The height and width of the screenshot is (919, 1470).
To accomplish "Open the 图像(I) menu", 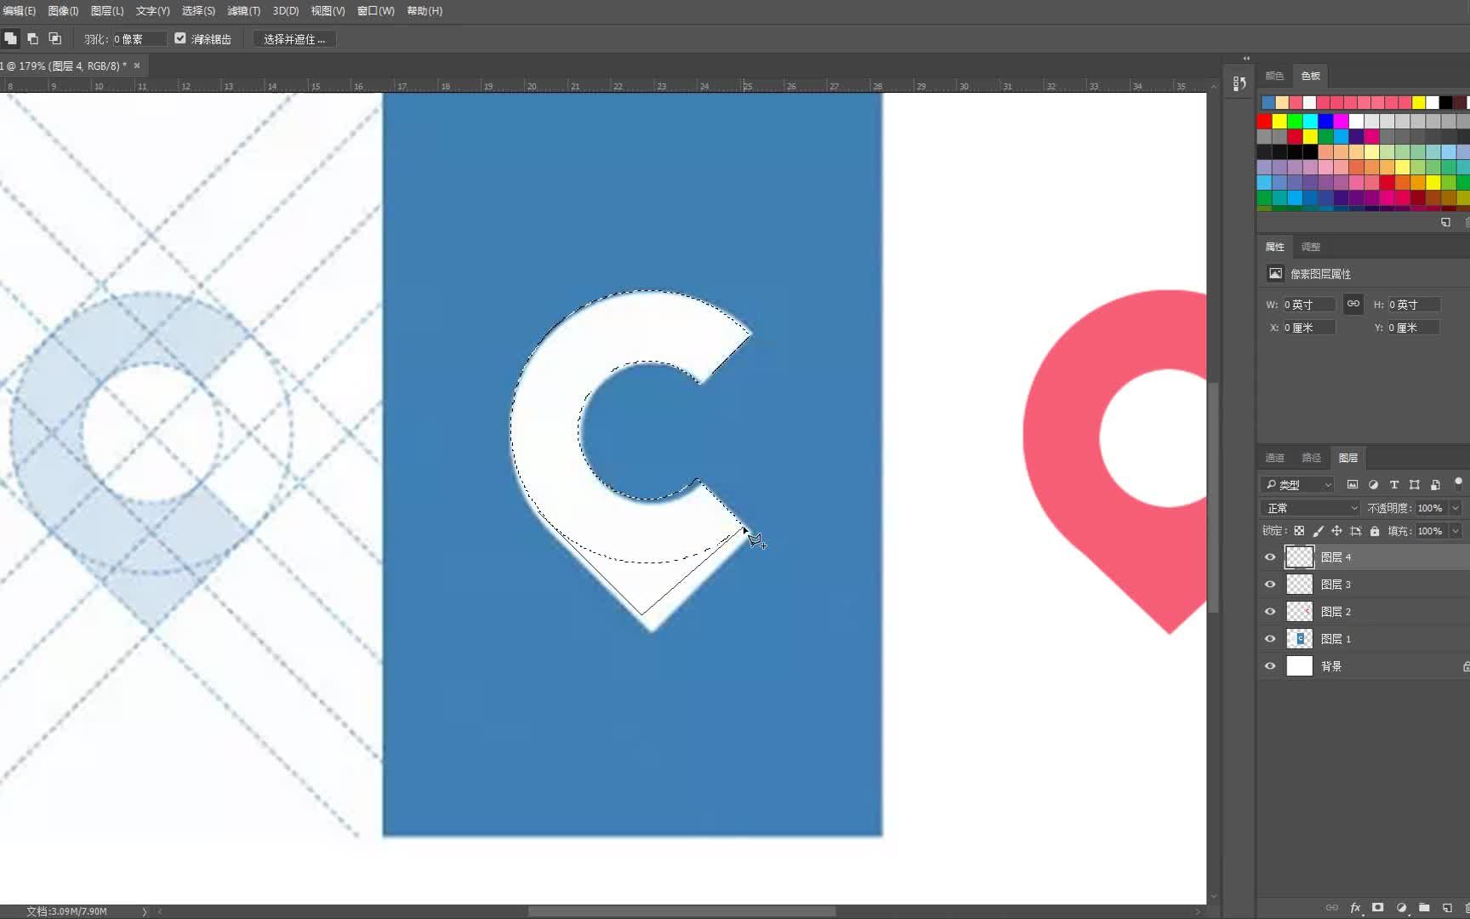I will pos(63,11).
